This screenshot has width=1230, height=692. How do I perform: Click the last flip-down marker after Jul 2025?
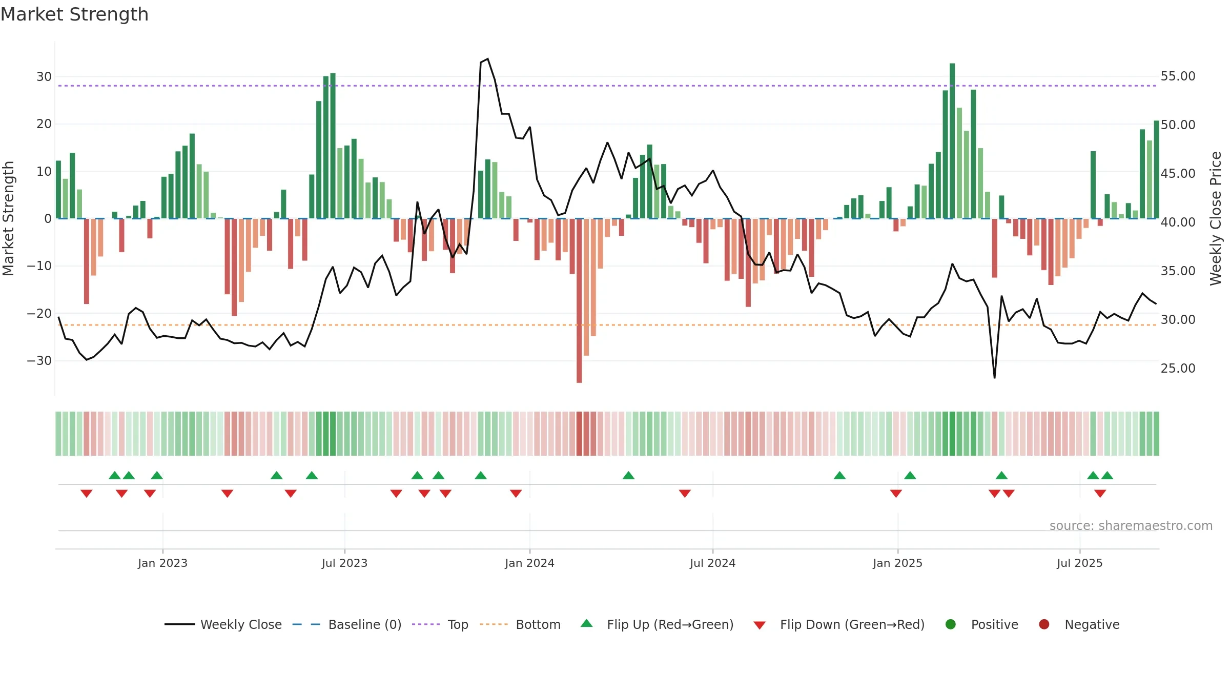tap(1100, 494)
